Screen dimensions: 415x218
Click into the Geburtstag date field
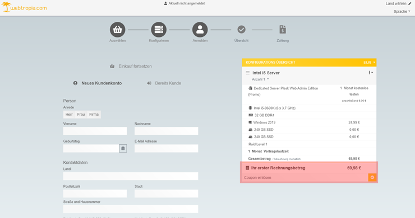point(91,148)
